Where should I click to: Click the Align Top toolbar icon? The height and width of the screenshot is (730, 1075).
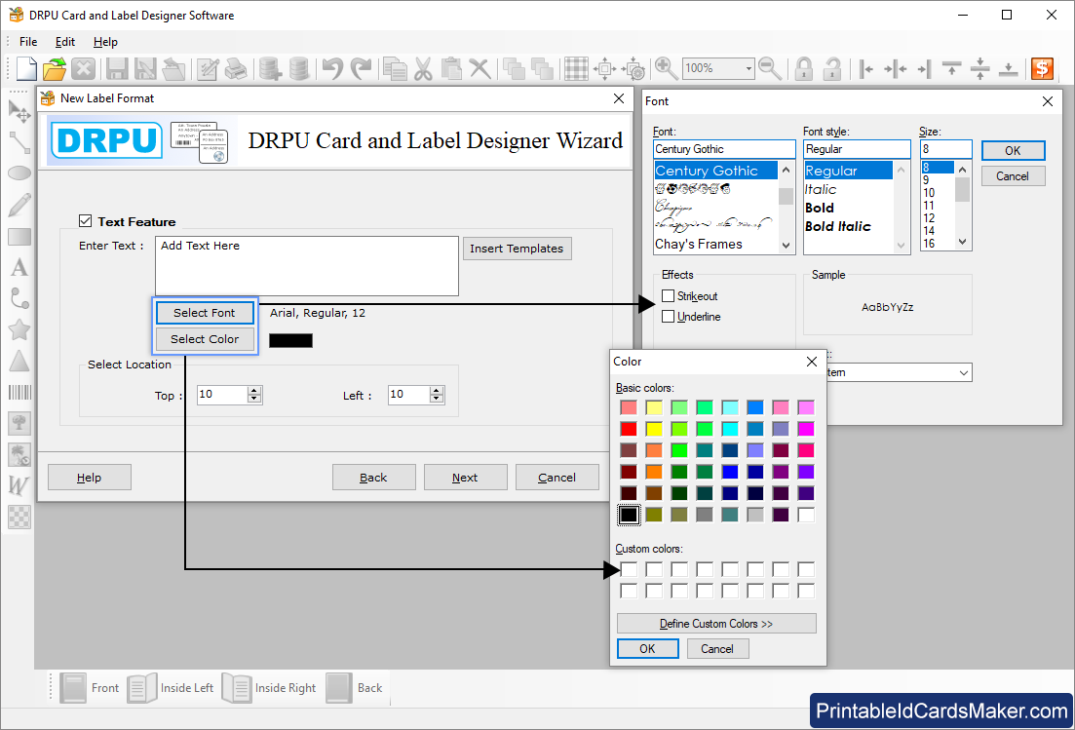[x=951, y=68]
